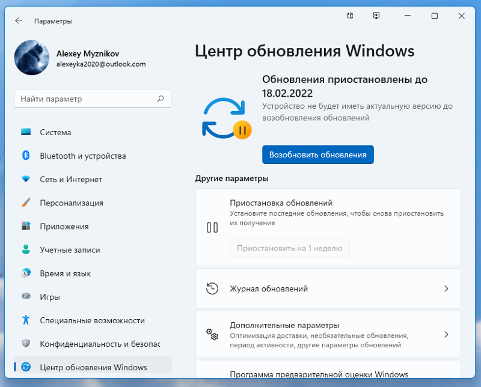The width and height of the screenshot is (481, 387).
Task: Expand Журнал обновлений chevron
Action: tap(446, 288)
